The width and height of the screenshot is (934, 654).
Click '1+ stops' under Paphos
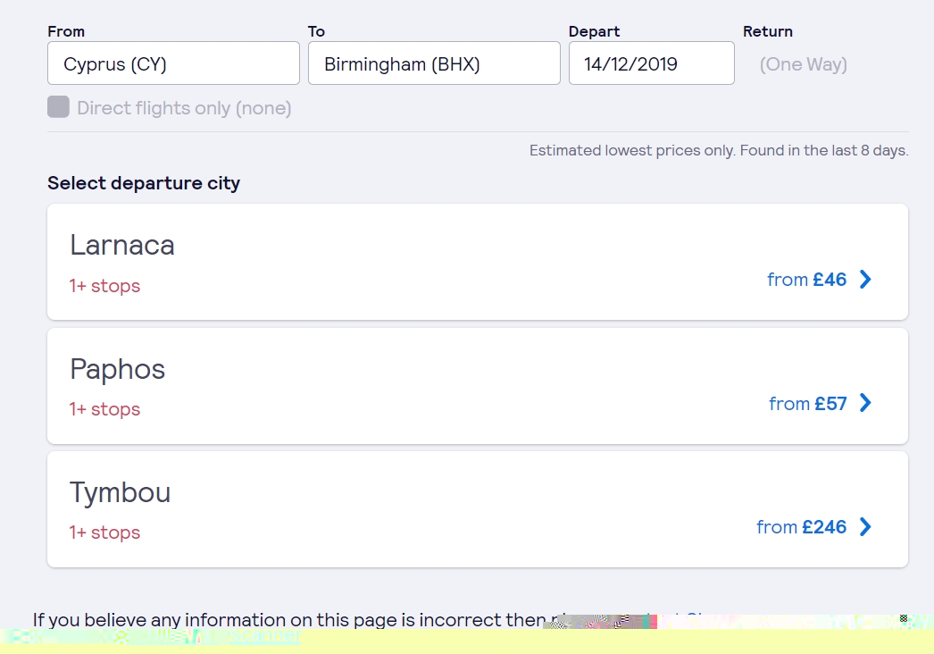104,409
